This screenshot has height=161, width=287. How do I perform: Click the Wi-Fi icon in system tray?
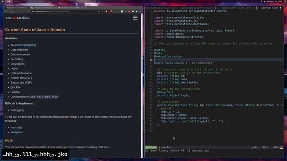[261, 1]
